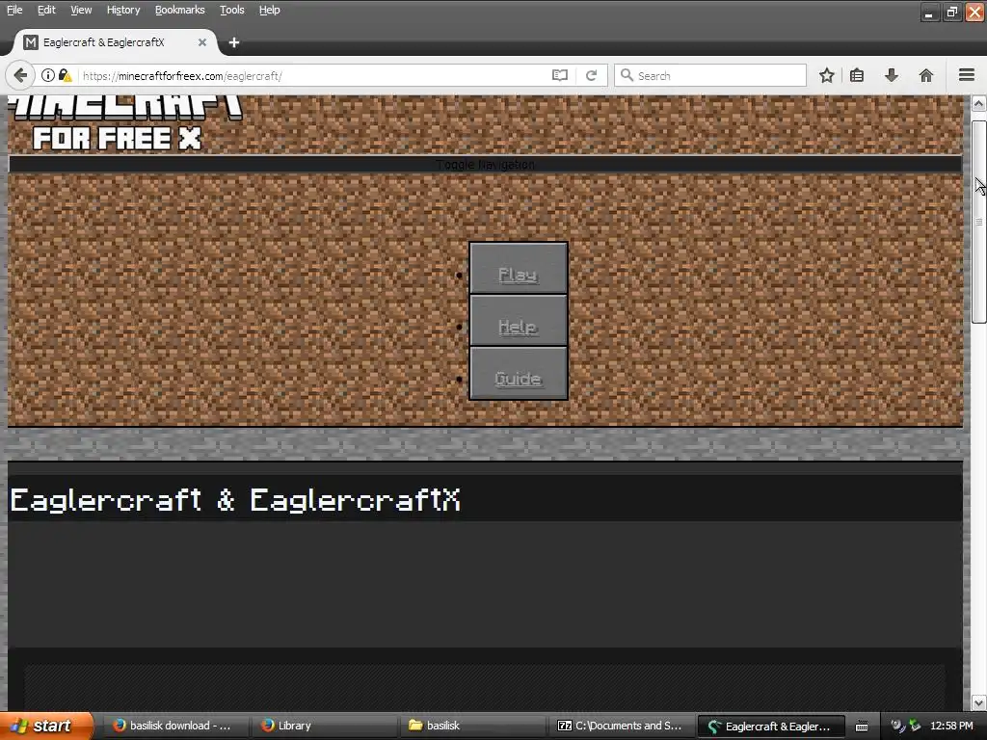Open site information (i) icon

48,75
